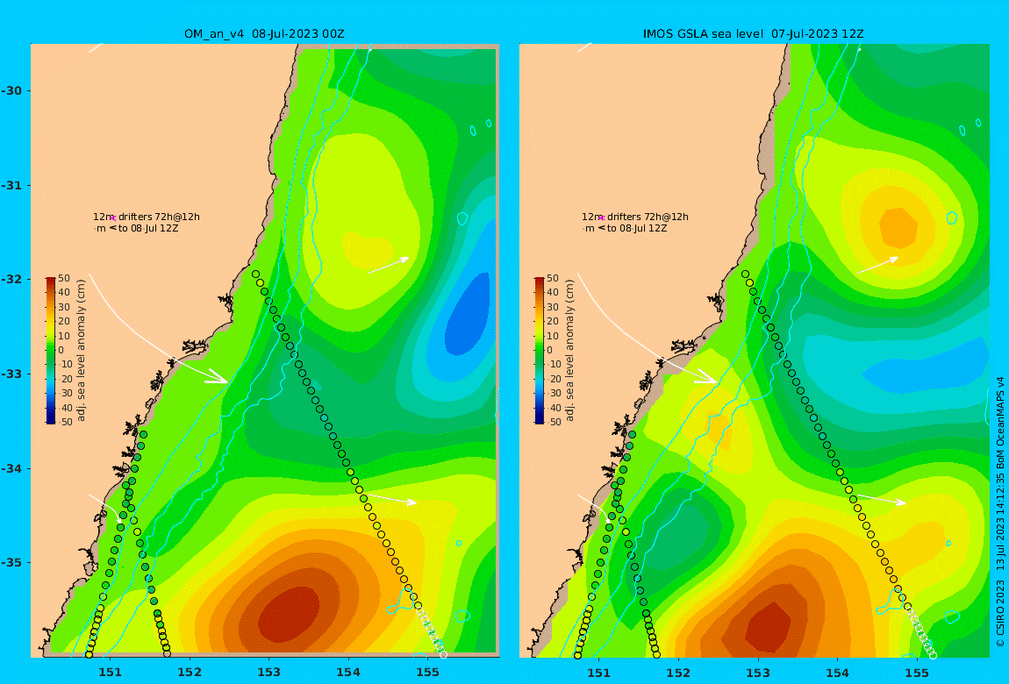Screen dimensions: 1009x684
Task: Click 'adj. sea level anomaly (cm)' in OM_an_v4 map
Action: click(x=81, y=351)
